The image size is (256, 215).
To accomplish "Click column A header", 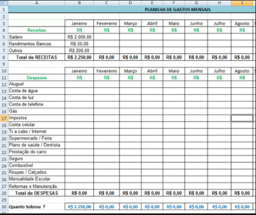I will click(x=37, y=3).
